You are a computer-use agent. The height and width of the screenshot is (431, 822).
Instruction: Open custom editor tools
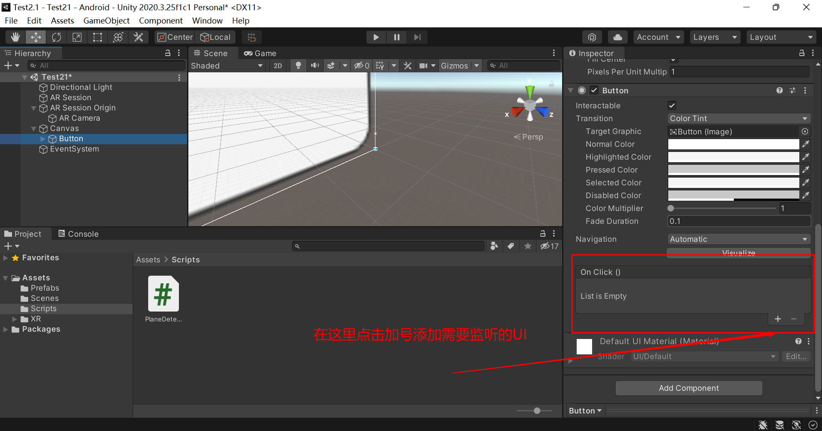(138, 37)
